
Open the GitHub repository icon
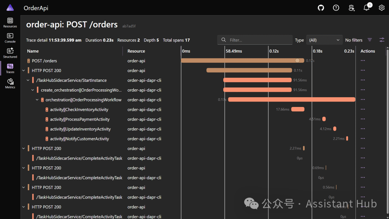pyautogui.click(x=321, y=8)
